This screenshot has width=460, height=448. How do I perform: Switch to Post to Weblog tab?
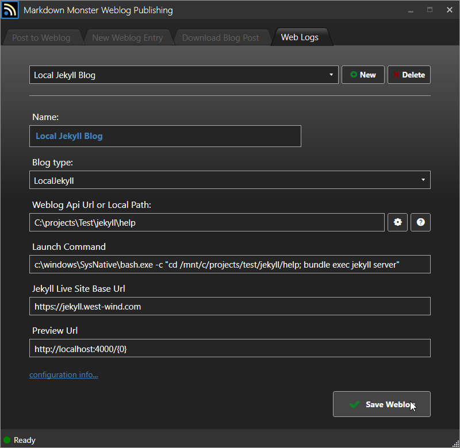pos(41,38)
